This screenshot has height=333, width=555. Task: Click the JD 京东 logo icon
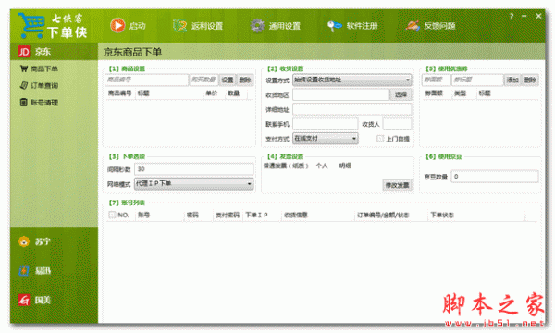coord(24,52)
